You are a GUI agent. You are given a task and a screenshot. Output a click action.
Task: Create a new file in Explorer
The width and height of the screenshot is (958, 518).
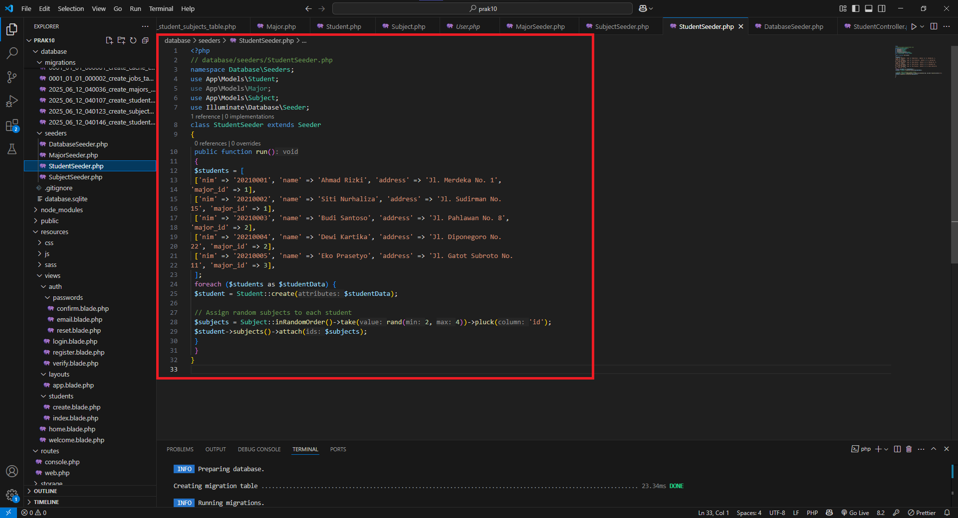tap(109, 40)
